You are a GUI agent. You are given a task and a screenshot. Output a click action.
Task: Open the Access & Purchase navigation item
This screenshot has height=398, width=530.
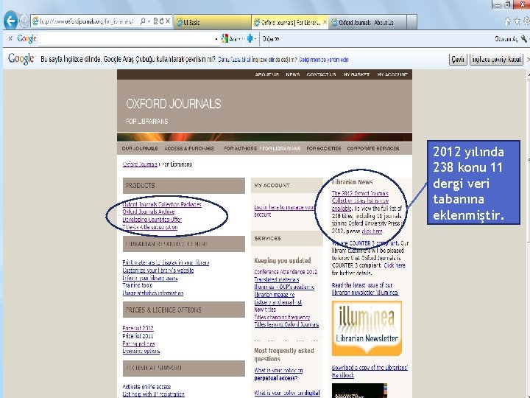click(x=189, y=148)
